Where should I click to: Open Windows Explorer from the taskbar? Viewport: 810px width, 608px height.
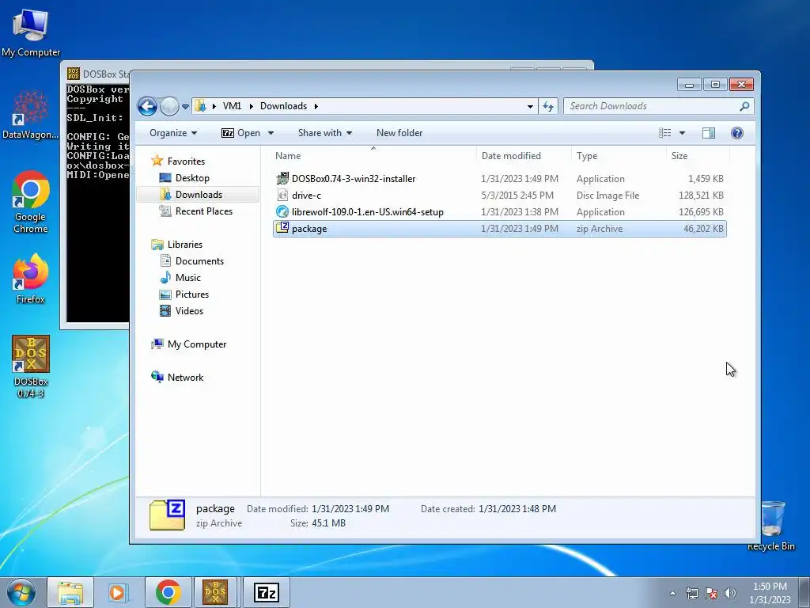[70, 592]
